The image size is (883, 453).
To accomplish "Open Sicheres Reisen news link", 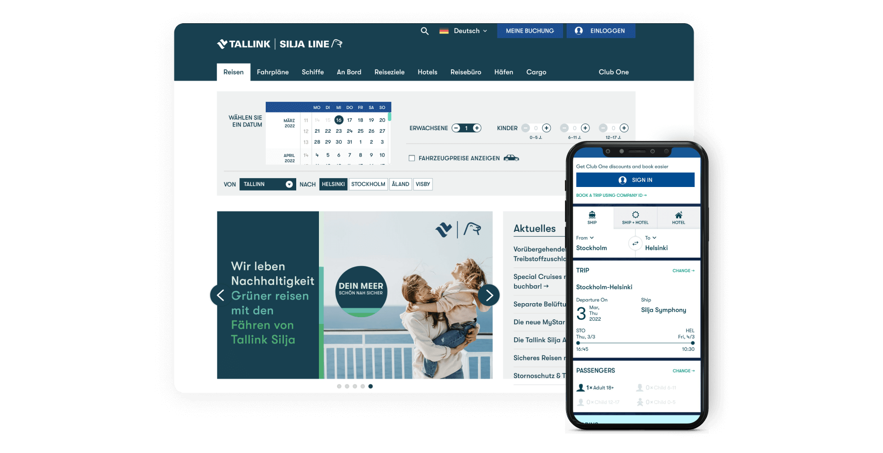I will [539, 358].
